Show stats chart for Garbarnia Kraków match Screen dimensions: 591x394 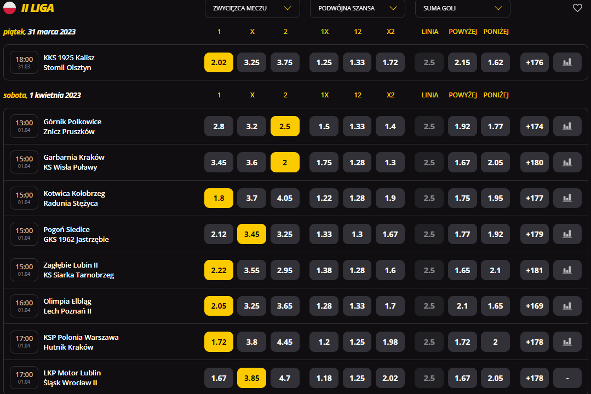click(x=567, y=163)
